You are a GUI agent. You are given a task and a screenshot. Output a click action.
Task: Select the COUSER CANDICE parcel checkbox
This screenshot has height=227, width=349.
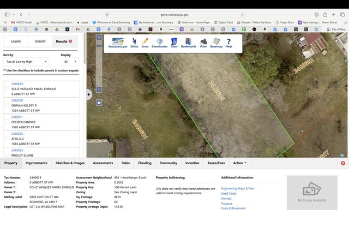pos(7,121)
